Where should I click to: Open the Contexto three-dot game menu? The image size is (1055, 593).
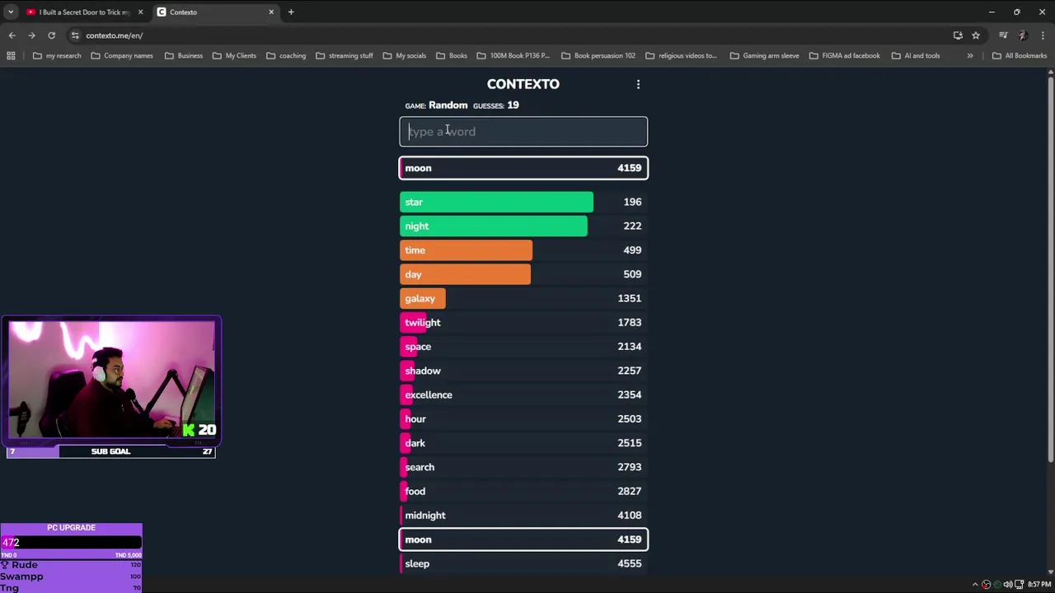(638, 84)
